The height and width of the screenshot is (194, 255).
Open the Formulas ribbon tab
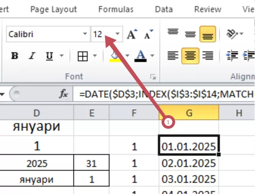click(x=116, y=9)
